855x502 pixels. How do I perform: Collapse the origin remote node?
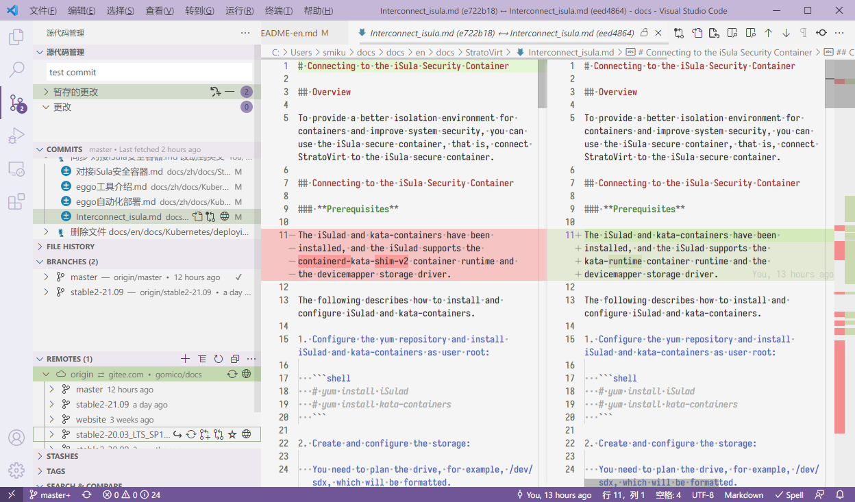(47, 375)
